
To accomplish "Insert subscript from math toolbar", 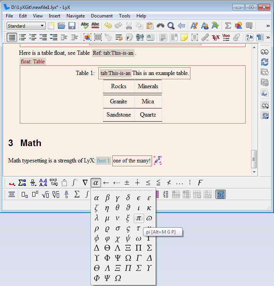I will (24, 194).
